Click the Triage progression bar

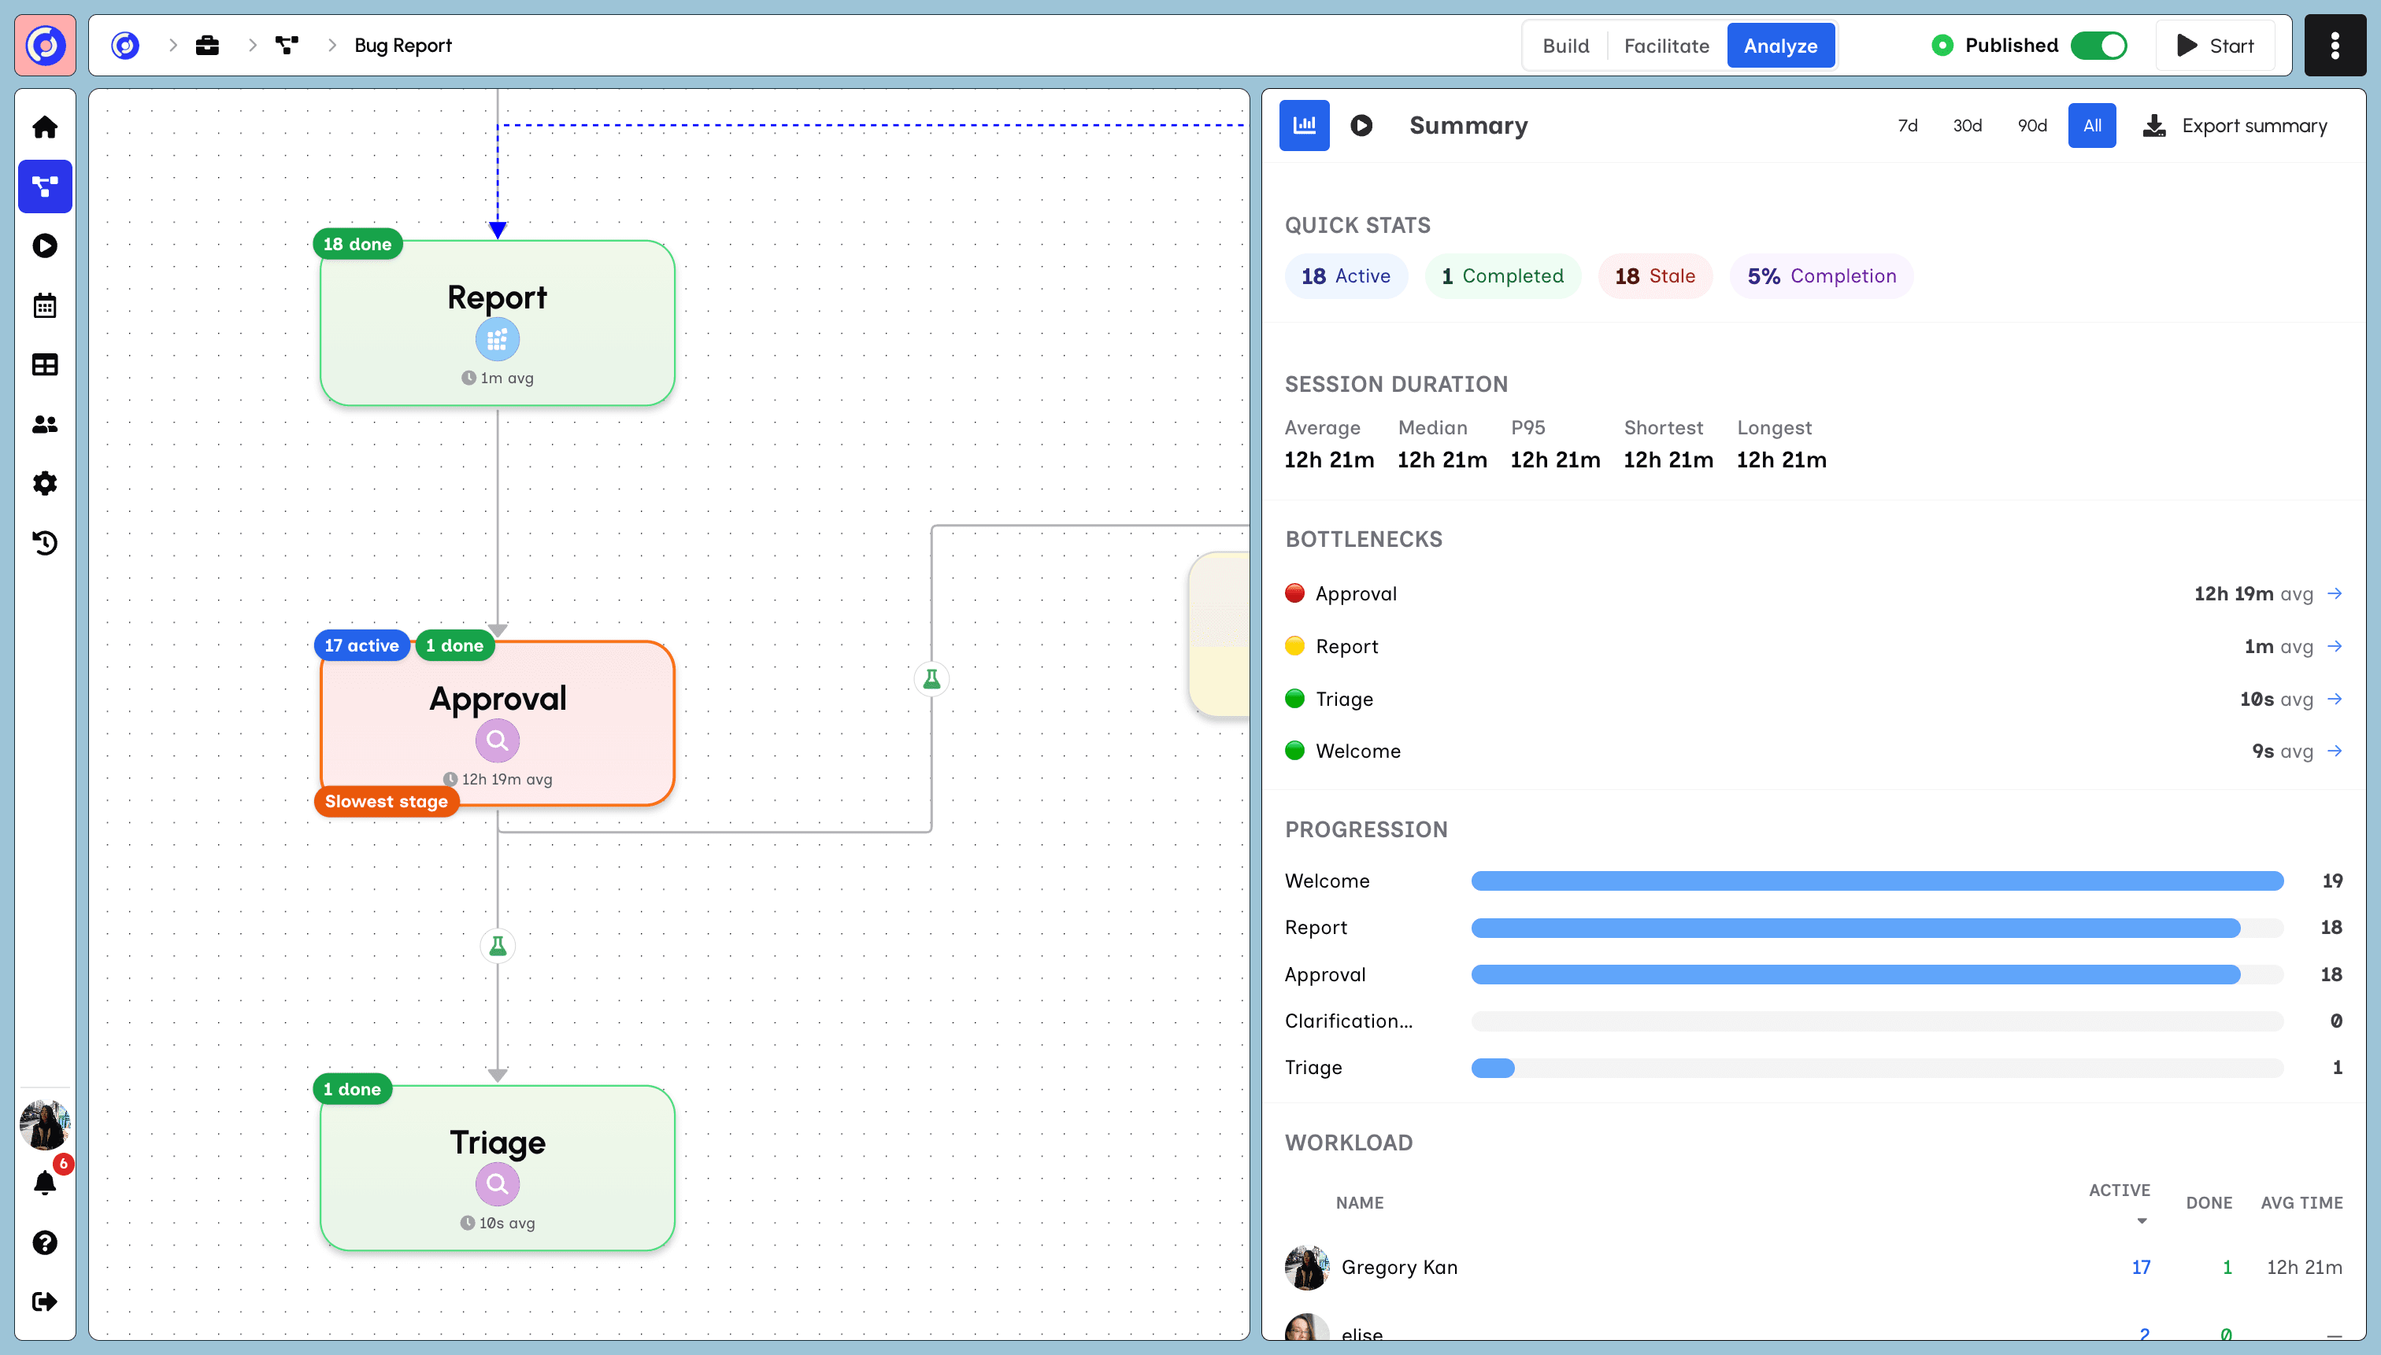(1876, 1068)
